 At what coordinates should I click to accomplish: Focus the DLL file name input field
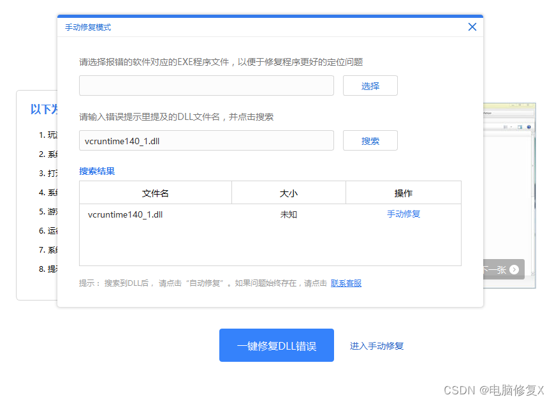(207, 141)
